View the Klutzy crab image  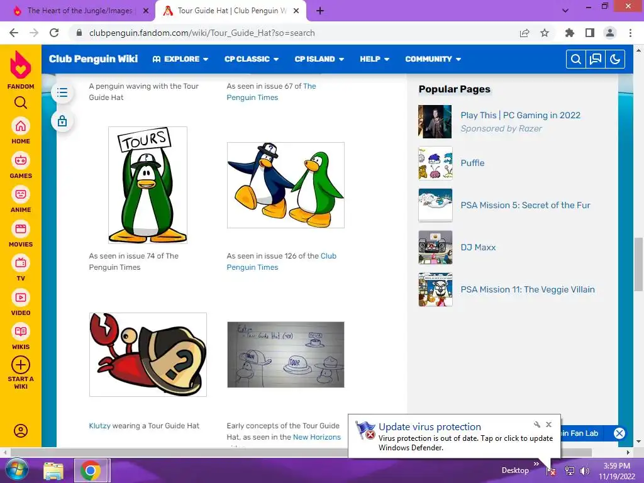point(148,355)
